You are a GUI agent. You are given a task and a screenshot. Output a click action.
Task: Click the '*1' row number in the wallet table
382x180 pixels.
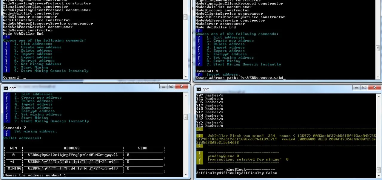(13, 162)
